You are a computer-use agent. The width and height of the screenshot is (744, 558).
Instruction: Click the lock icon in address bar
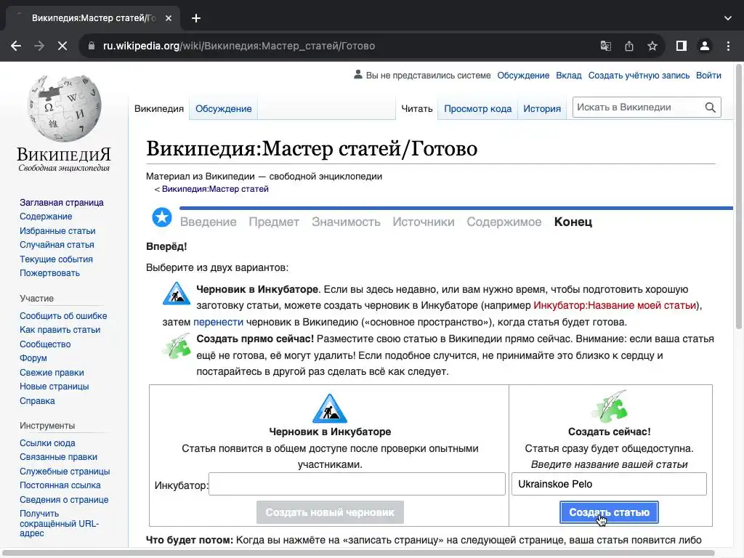(92, 46)
